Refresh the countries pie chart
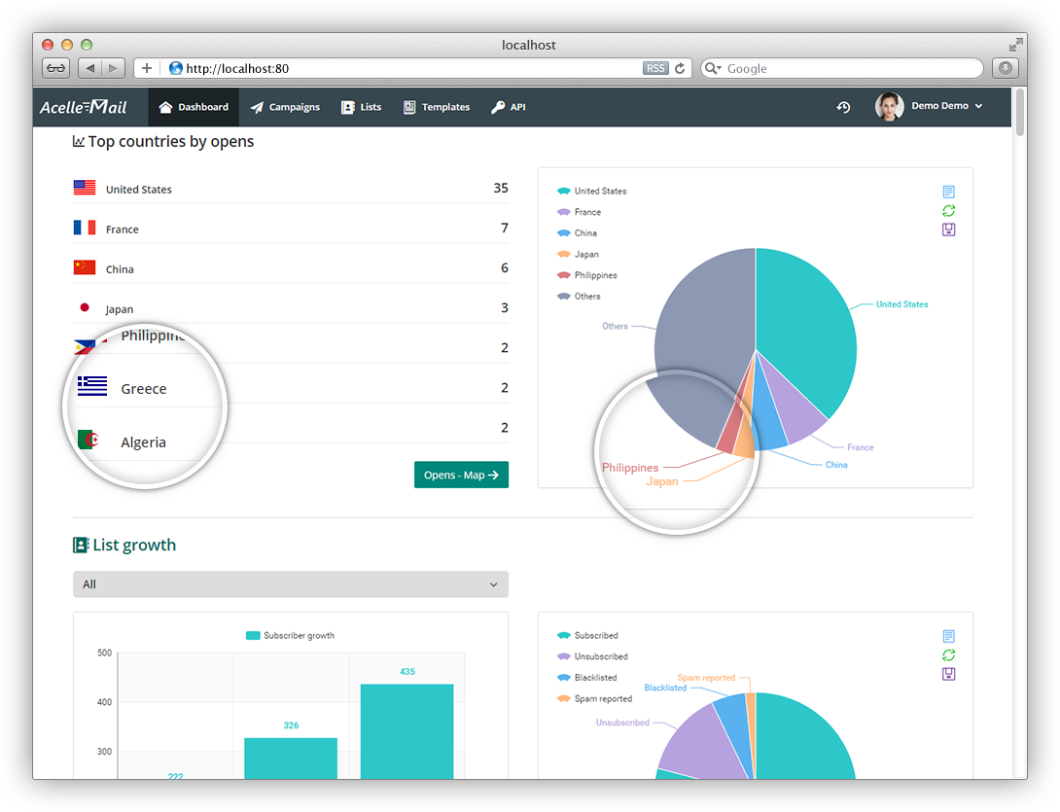This screenshot has height=812, width=1060. point(948,210)
